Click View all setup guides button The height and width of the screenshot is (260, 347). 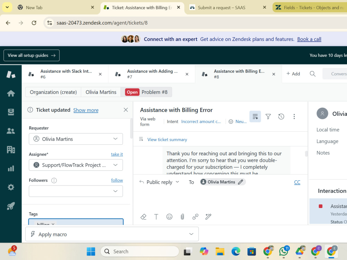[x=32, y=55]
